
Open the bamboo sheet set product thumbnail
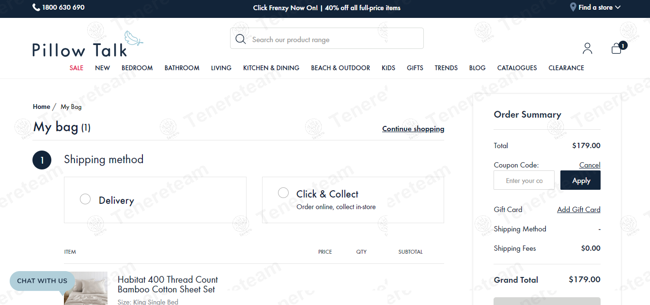[x=86, y=289]
